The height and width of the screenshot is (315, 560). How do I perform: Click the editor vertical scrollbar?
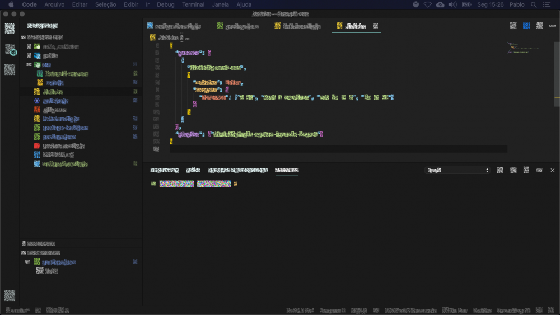557,74
